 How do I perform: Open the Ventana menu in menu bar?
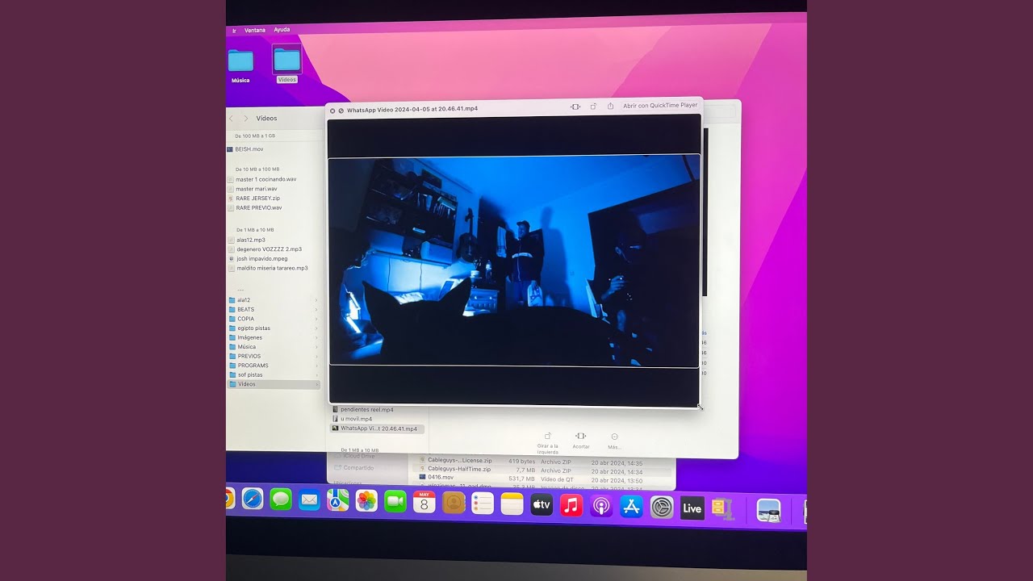click(255, 31)
